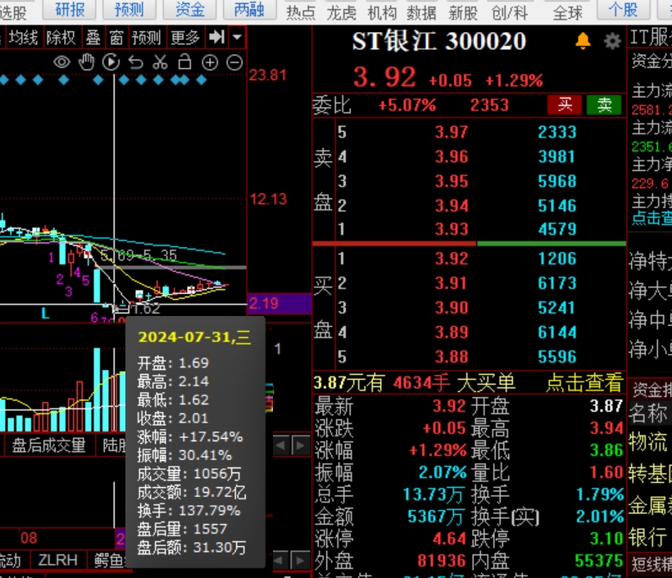Click the 除权 chart toolbar button
The image size is (672, 578).
click(x=61, y=38)
